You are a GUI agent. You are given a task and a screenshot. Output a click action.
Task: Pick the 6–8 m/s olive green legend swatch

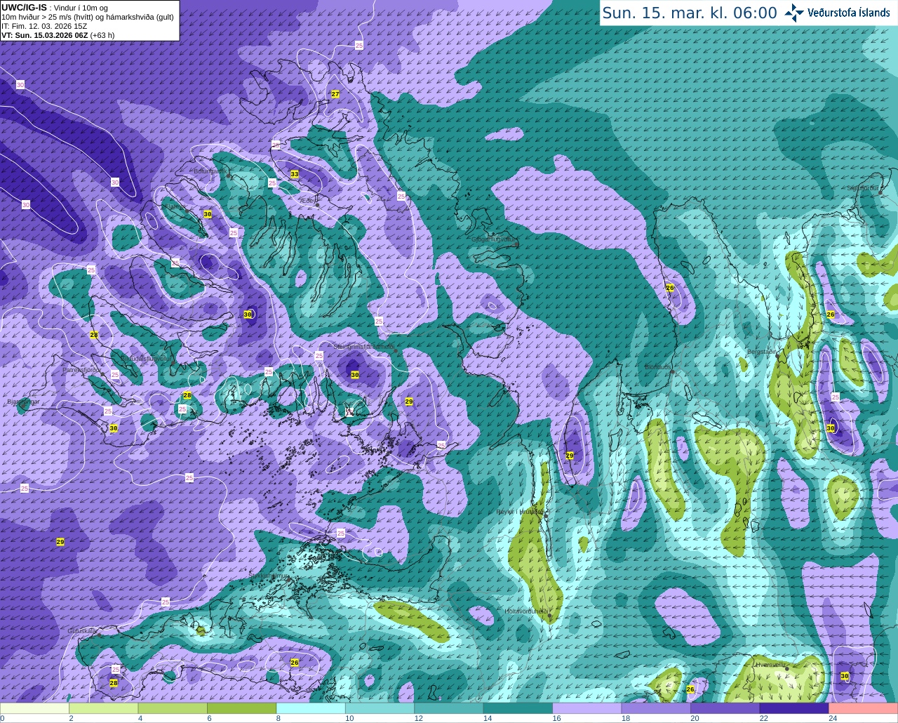point(242,708)
